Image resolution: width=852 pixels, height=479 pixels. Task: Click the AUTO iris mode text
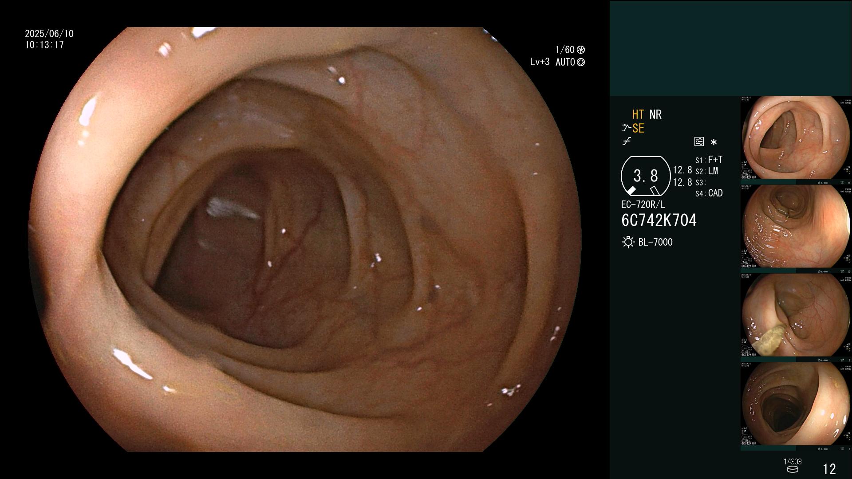[x=565, y=62]
